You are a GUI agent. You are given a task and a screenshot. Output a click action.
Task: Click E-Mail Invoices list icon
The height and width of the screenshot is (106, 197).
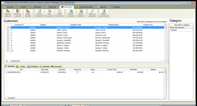pos(59,13)
